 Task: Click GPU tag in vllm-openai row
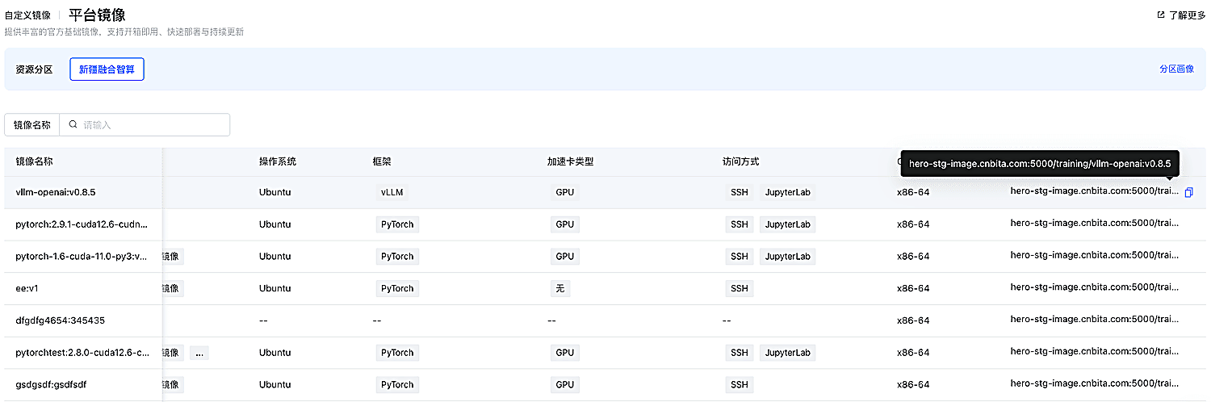565,192
